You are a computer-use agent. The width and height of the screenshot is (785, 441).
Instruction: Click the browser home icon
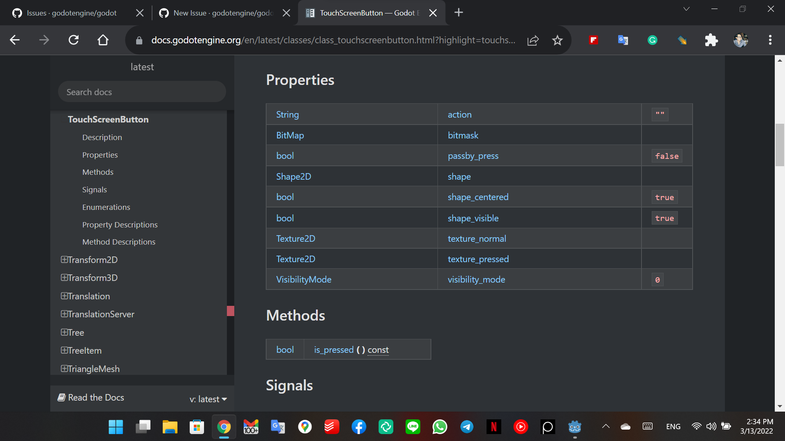103,40
